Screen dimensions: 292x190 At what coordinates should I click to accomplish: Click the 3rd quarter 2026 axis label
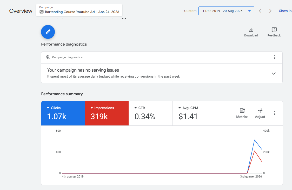(251, 176)
